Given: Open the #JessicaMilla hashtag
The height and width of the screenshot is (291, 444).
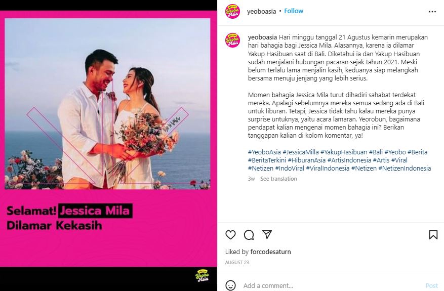Looking at the screenshot, I should coord(300,152).
